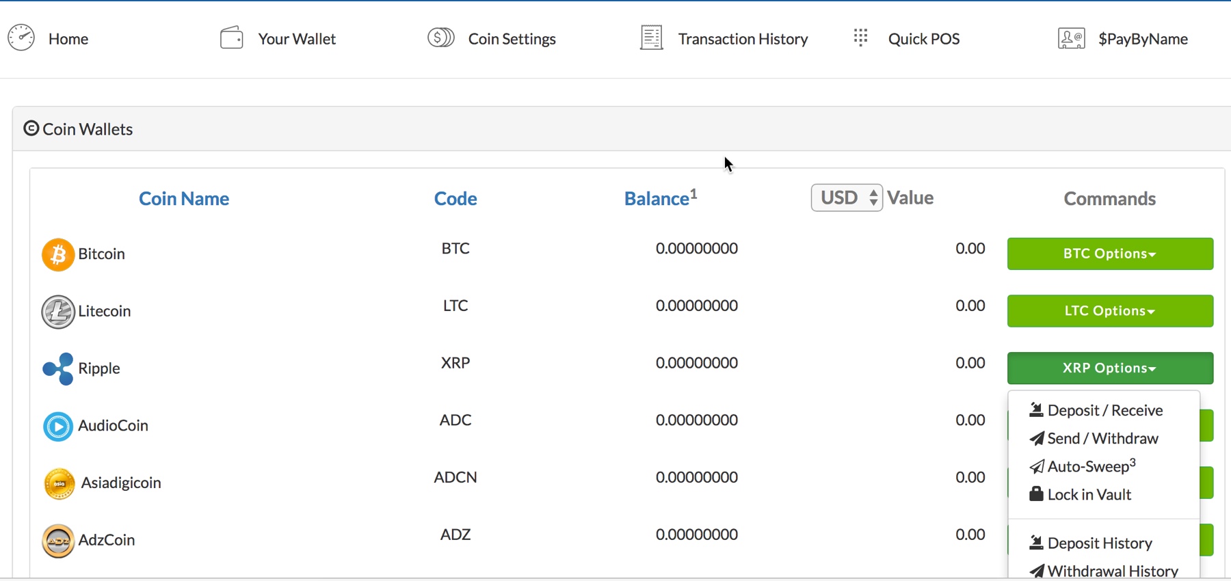1231x581 pixels.
Task: Click the Litecoin USD value 0.00
Action: pos(970,306)
